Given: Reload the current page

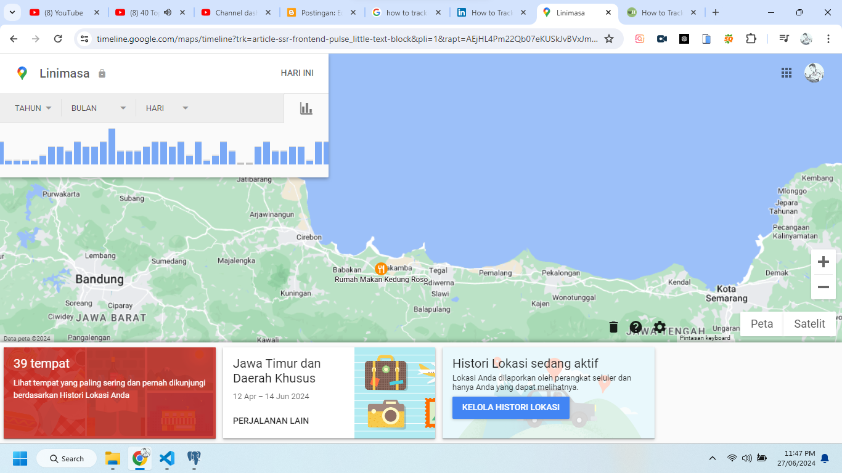Looking at the screenshot, I should (x=58, y=39).
